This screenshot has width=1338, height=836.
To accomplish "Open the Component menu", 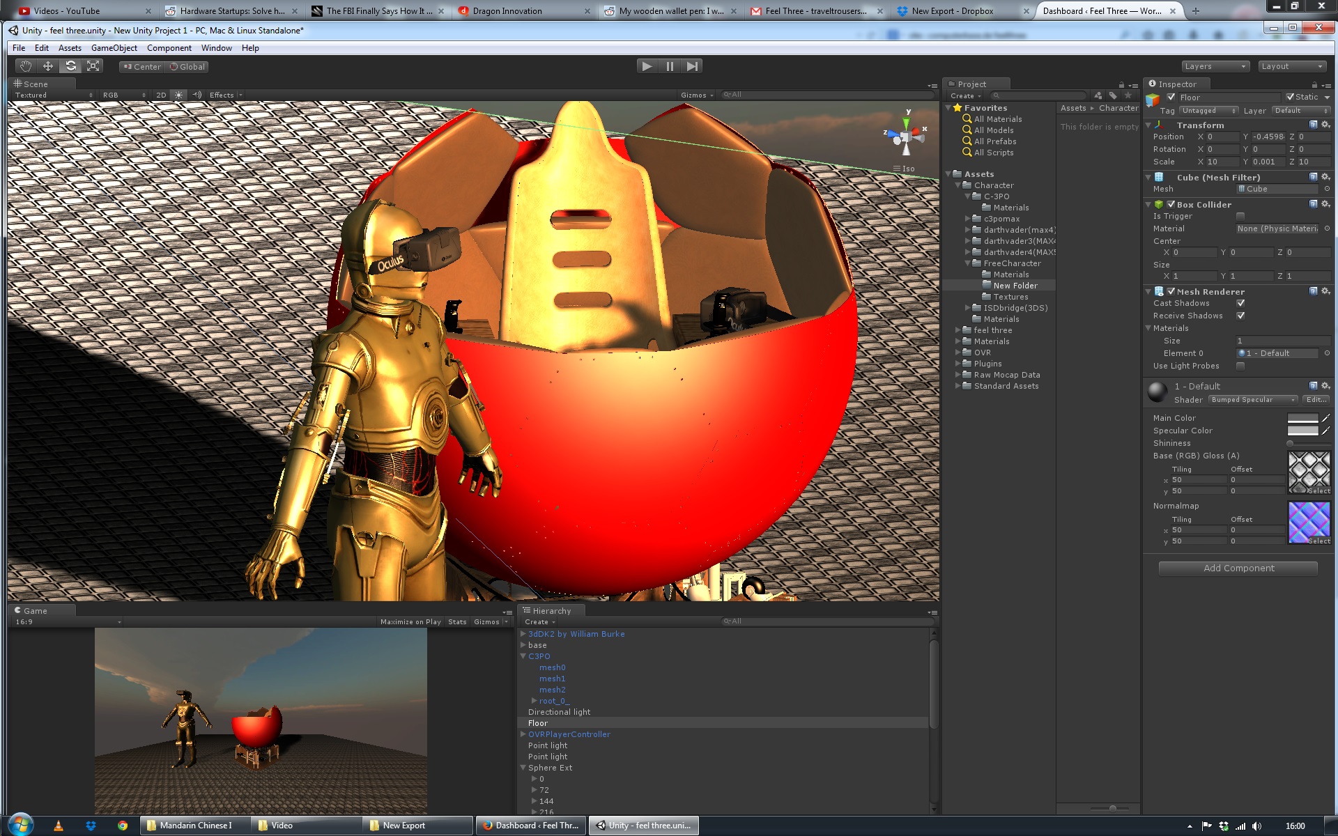I will pyautogui.click(x=169, y=48).
